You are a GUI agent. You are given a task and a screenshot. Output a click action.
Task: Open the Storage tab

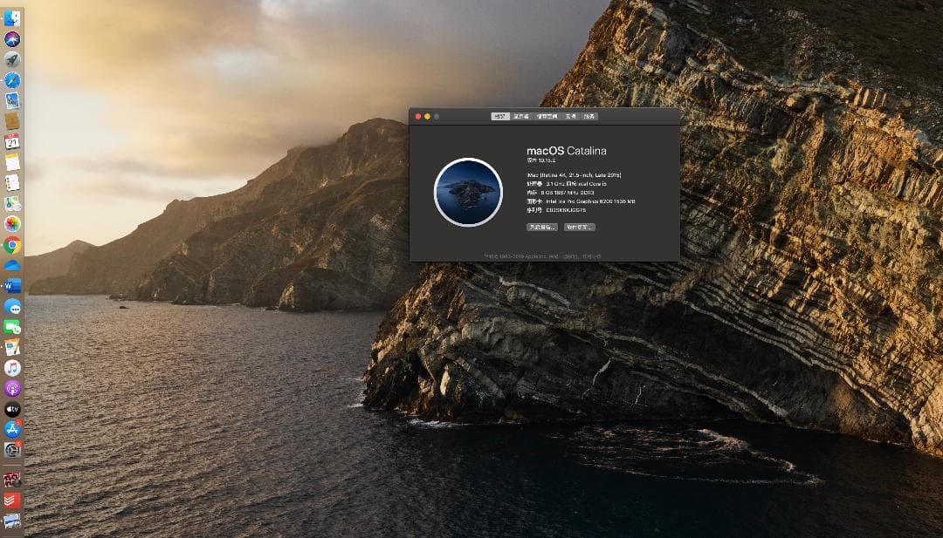pyautogui.click(x=547, y=115)
